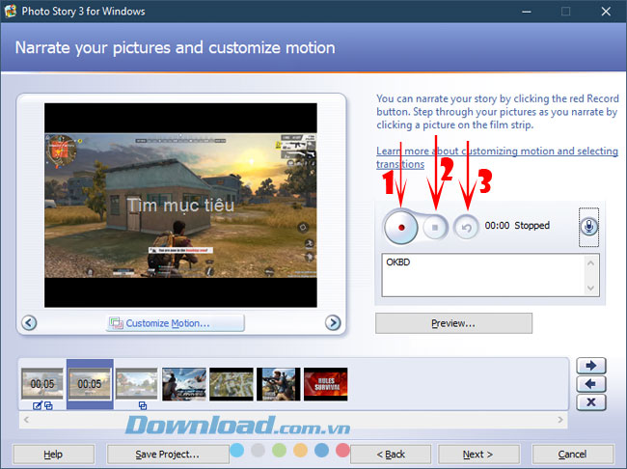Open the customizing motion help link
This screenshot has width=627, height=469.
click(x=497, y=157)
